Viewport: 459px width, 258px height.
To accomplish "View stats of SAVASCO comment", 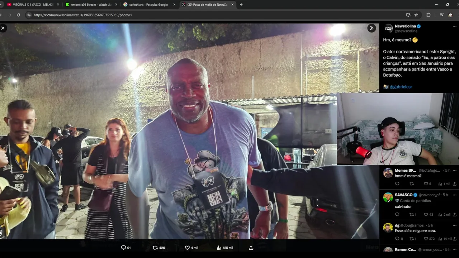I will coord(444,215).
